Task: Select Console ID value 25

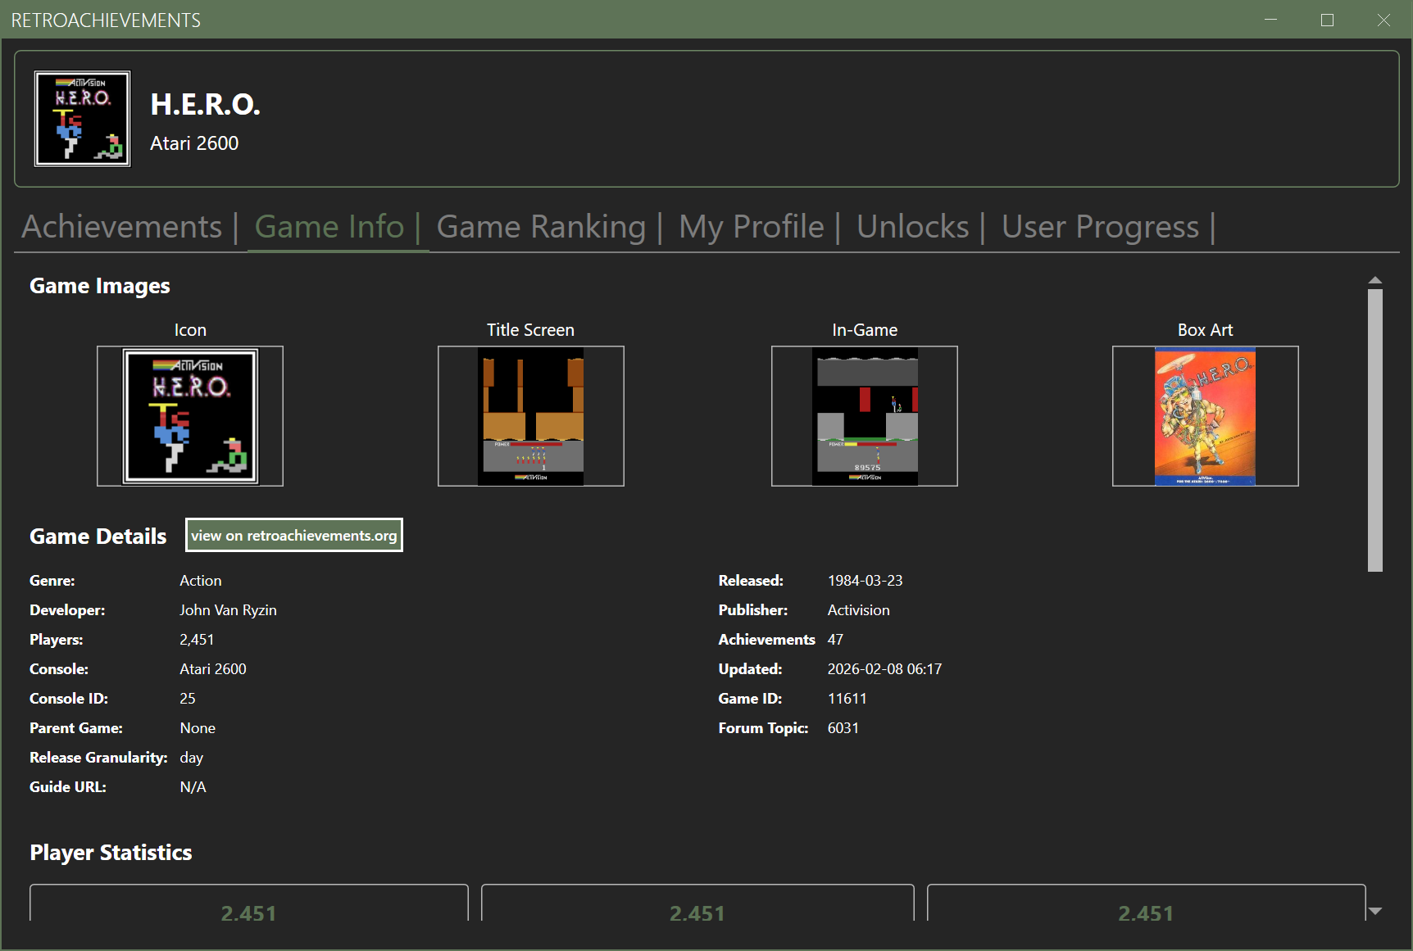Action: [x=188, y=699]
